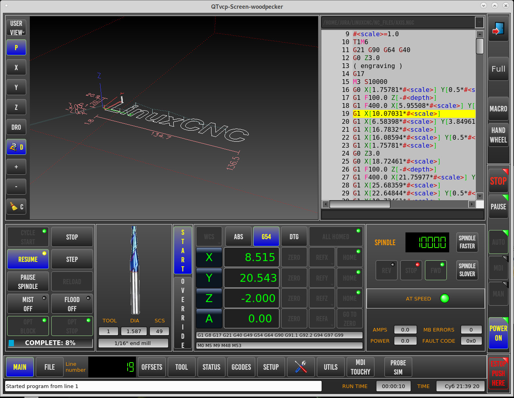Open the PROBE SIM tab

(398, 367)
